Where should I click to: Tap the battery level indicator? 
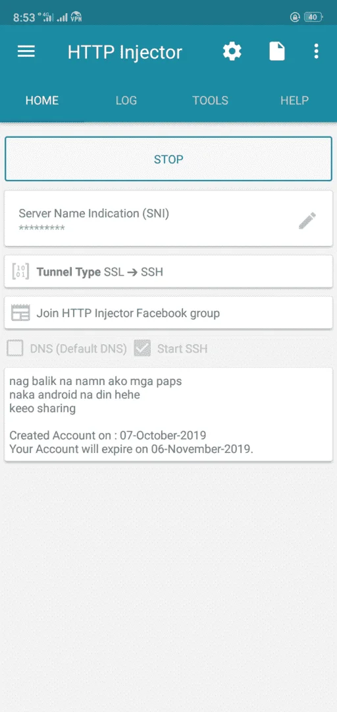point(313,17)
